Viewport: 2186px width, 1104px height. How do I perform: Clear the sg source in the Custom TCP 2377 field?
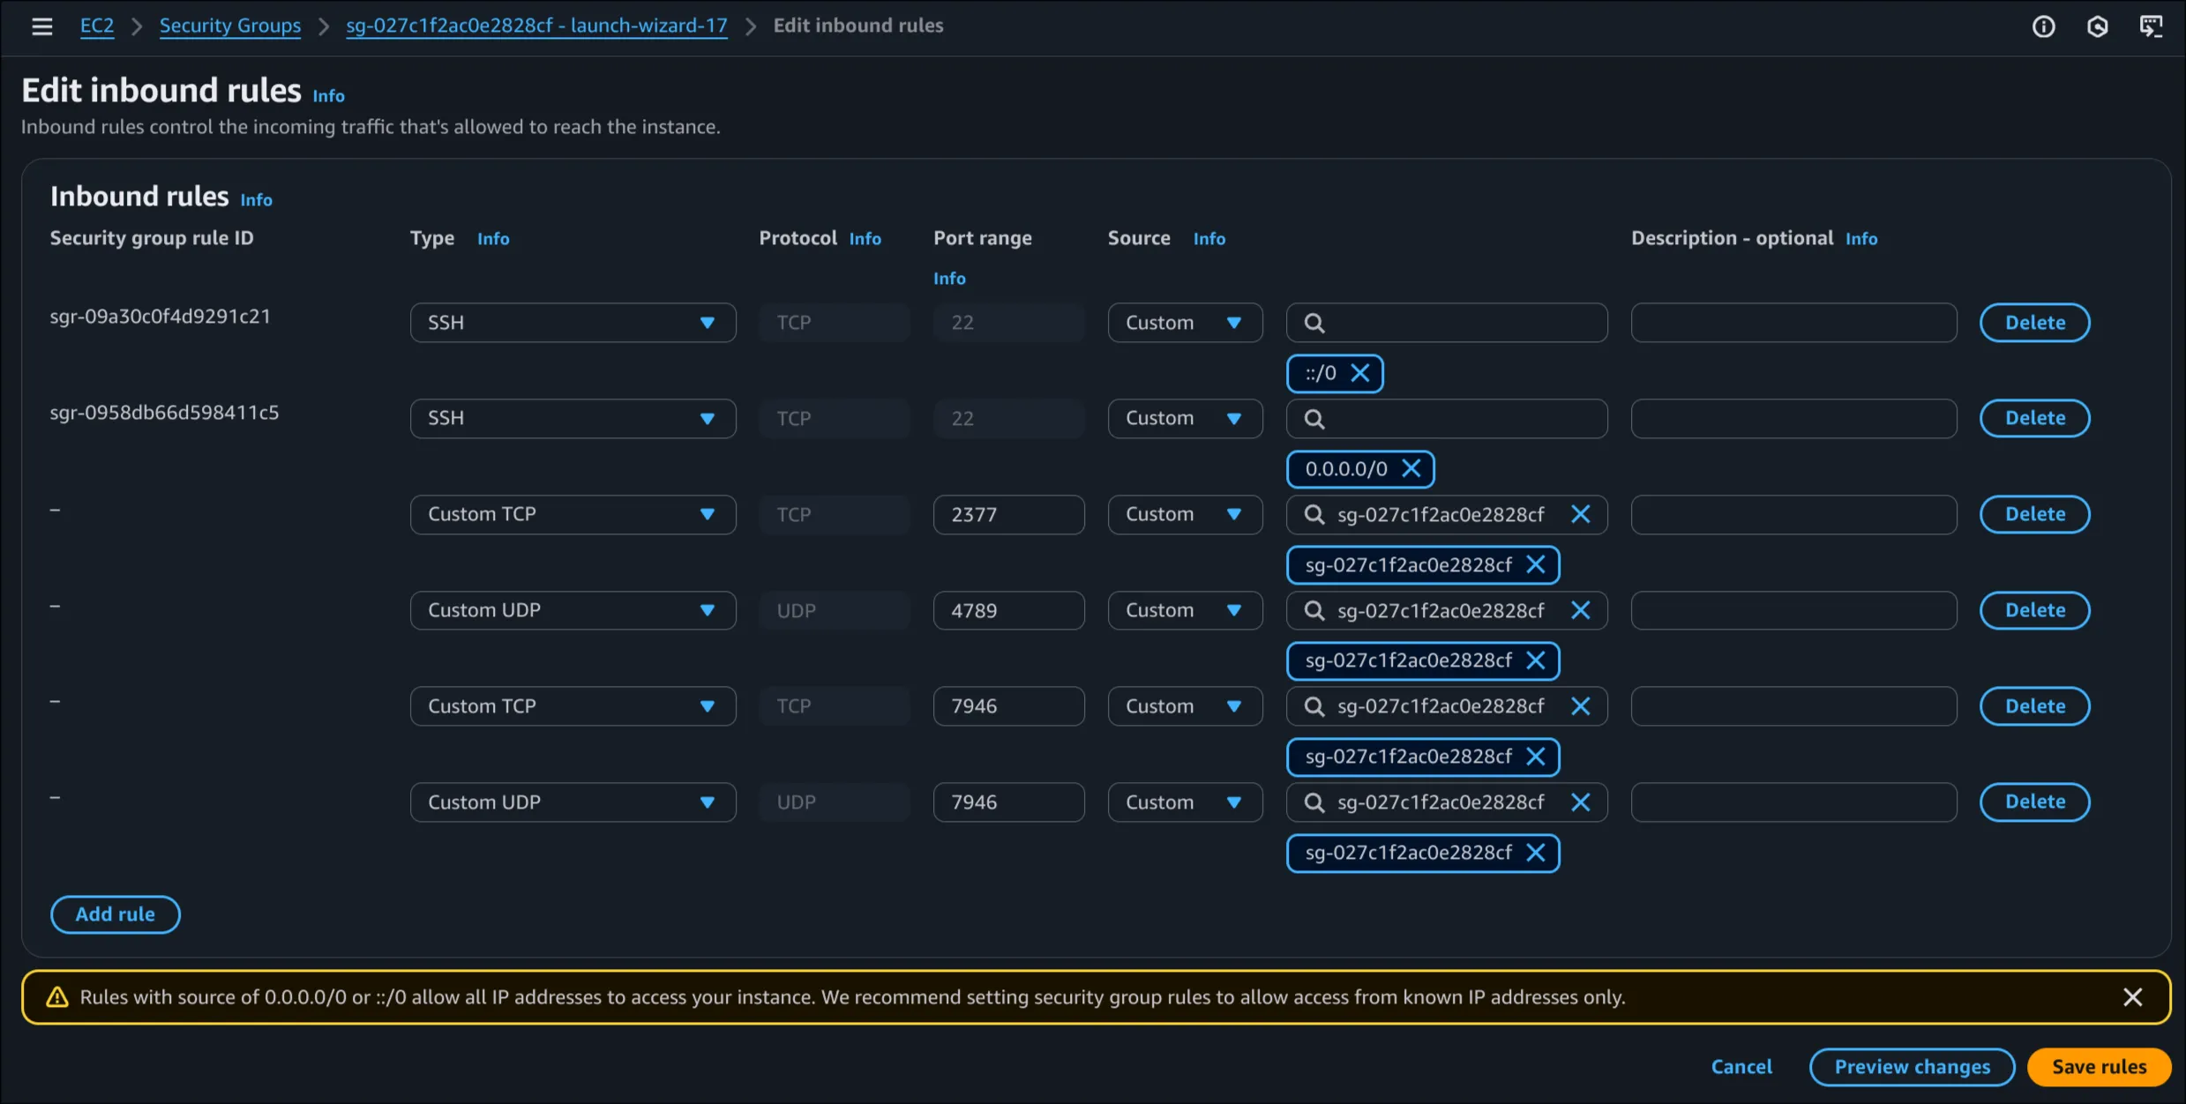(1581, 514)
